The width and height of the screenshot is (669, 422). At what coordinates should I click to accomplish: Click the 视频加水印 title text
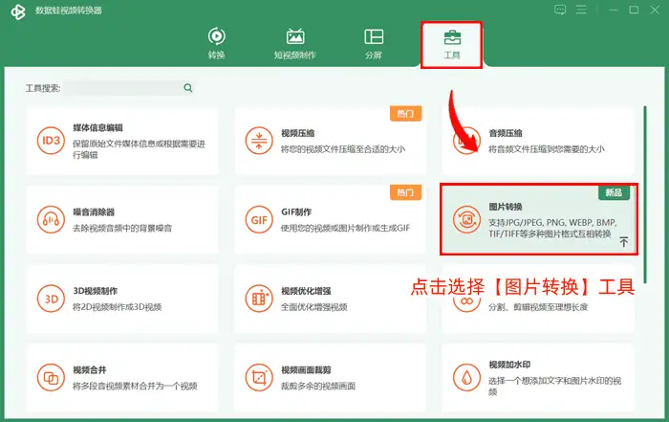point(509,365)
